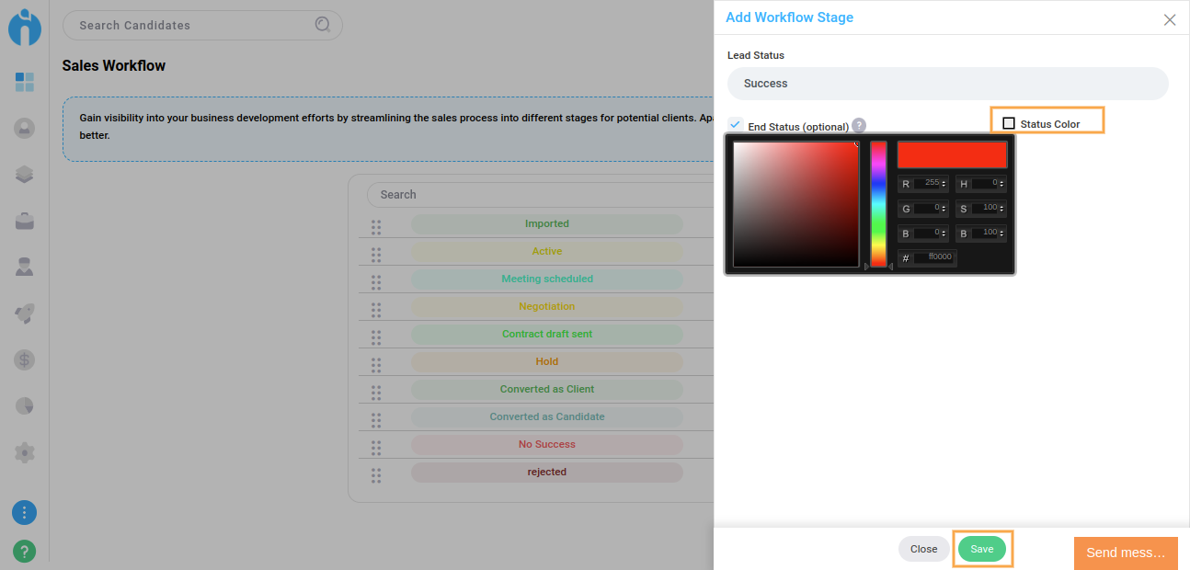
Task: Click the Close button in dialog footer
Action: click(x=923, y=549)
